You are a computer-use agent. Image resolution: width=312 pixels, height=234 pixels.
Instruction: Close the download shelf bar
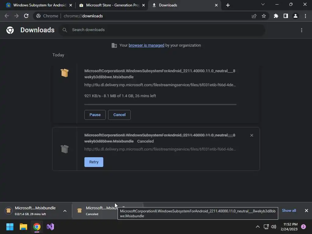coord(307,211)
